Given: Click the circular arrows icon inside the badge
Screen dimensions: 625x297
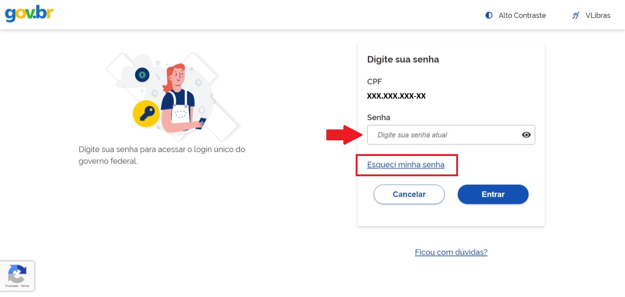Looking at the screenshot, I should point(17,273).
